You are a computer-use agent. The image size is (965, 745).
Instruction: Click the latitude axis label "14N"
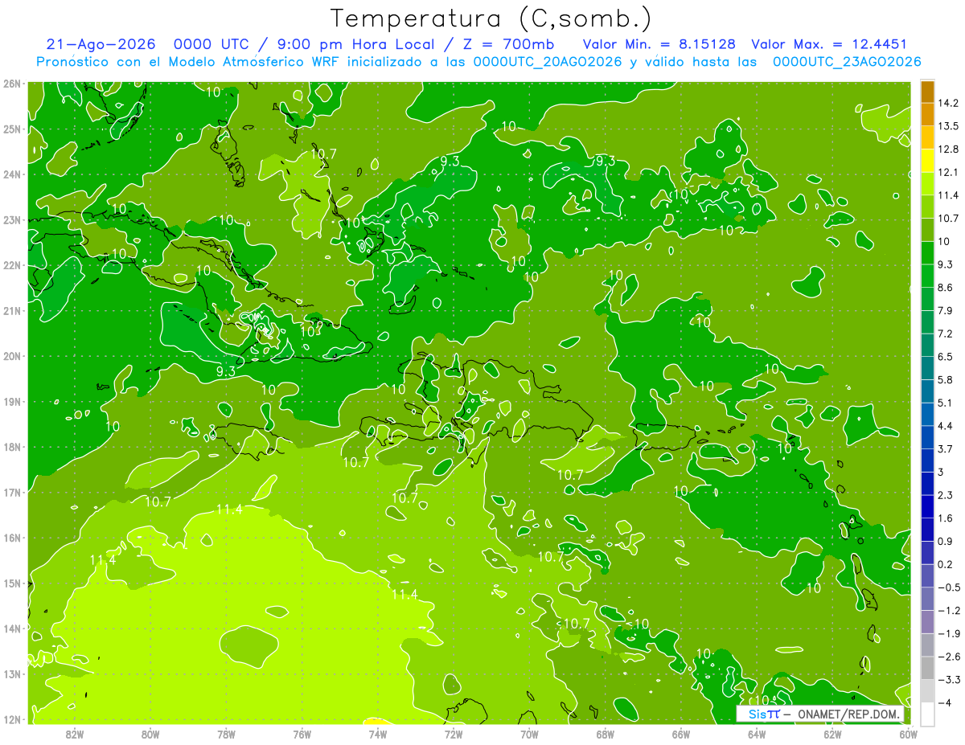tap(12, 628)
